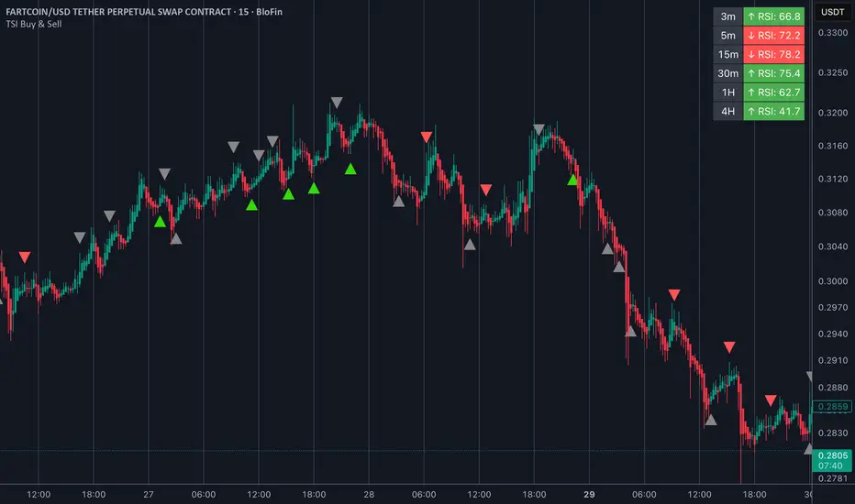Click the gray down-triangle at the 18:00 peak before the 29th

point(539,130)
